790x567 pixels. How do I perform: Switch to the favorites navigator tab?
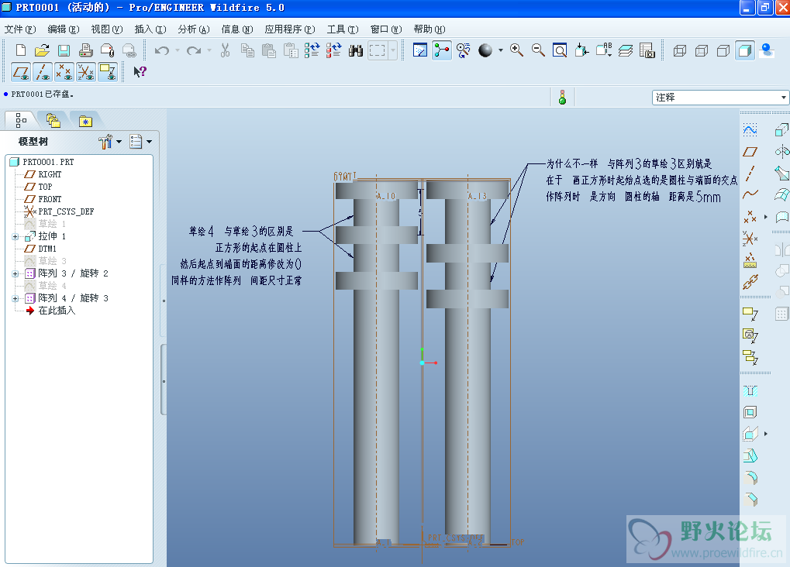(85, 122)
